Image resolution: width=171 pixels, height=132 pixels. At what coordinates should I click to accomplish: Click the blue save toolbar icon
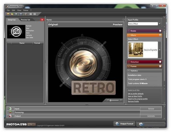(21, 14)
